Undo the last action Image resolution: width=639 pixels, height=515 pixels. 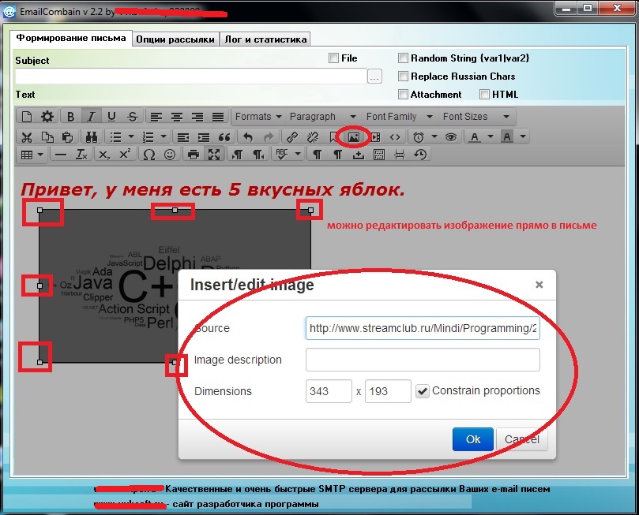click(x=248, y=137)
